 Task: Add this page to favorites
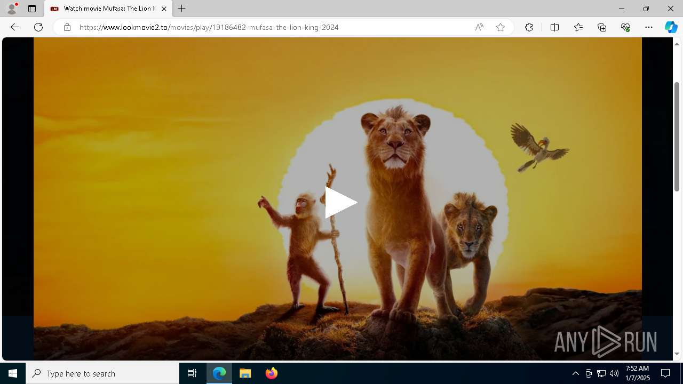(x=501, y=27)
